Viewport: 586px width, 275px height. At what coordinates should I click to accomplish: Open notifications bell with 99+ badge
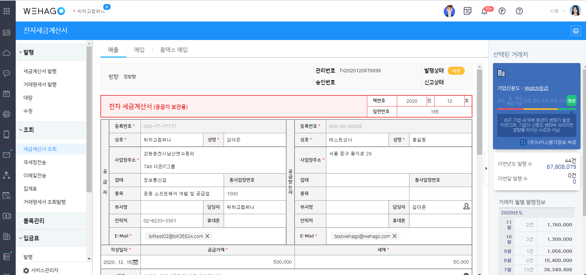[x=485, y=11]
